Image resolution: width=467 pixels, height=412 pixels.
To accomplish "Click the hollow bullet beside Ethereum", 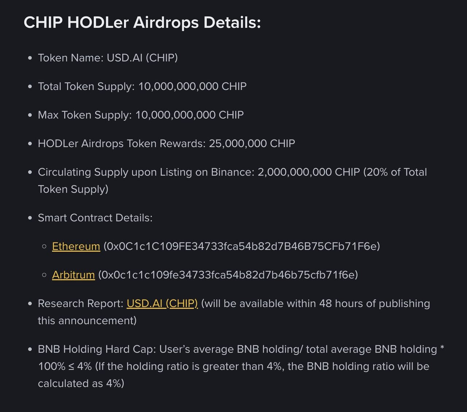I will 44,246.
